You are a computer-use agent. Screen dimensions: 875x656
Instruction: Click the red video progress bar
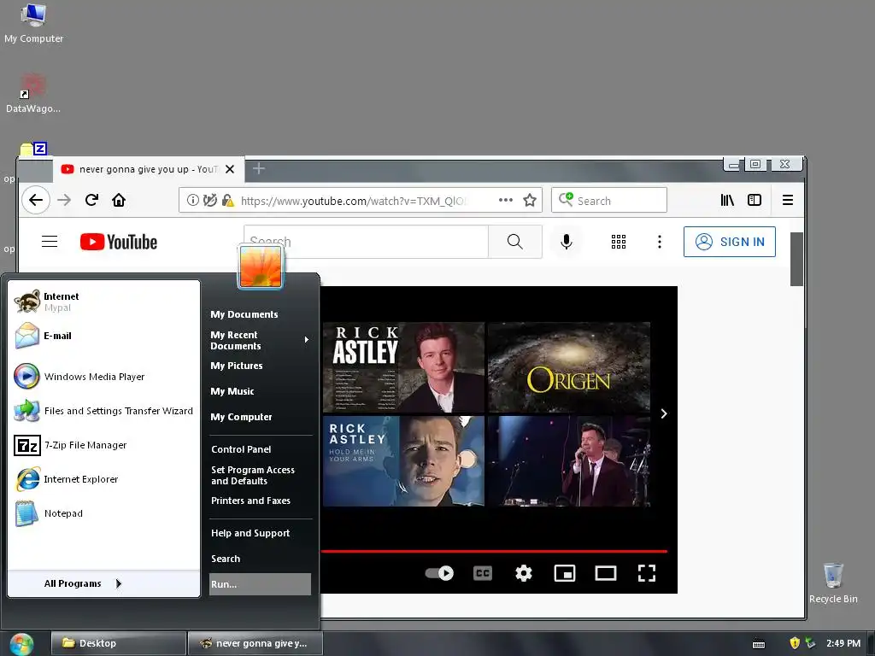point(494,551)
